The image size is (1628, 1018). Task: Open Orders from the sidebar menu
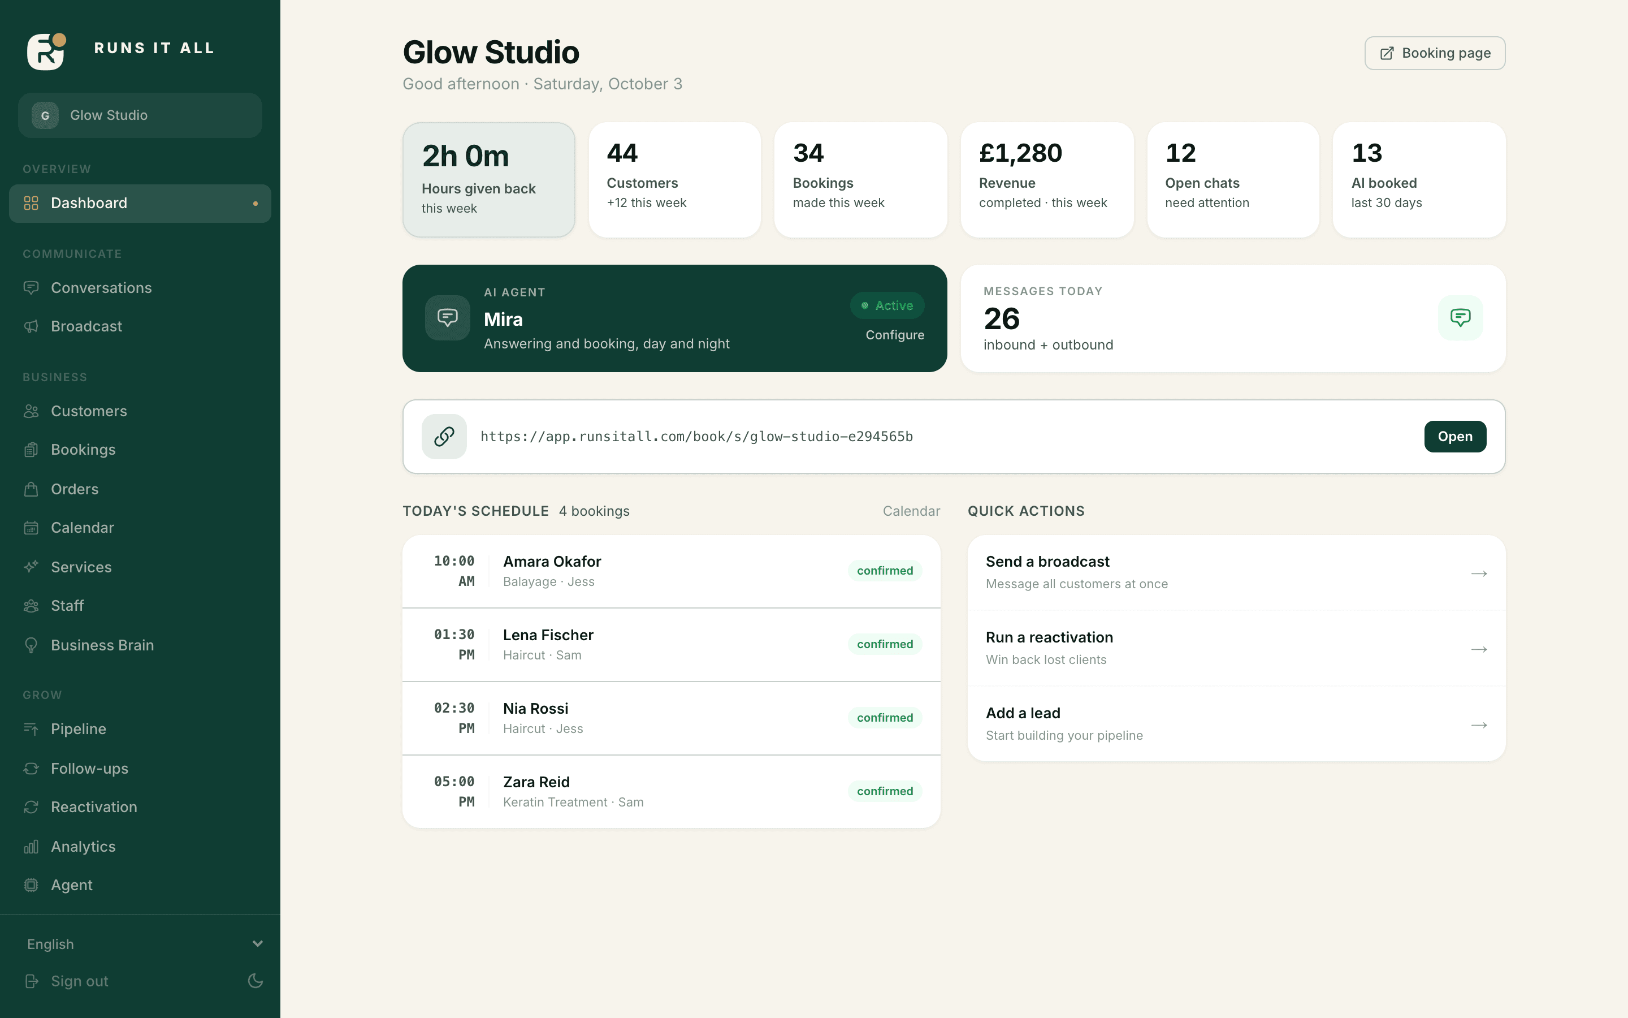(141, 489)
